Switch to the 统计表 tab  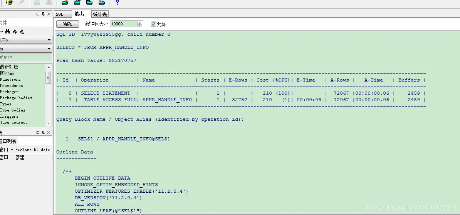click(x=100, y=14)
